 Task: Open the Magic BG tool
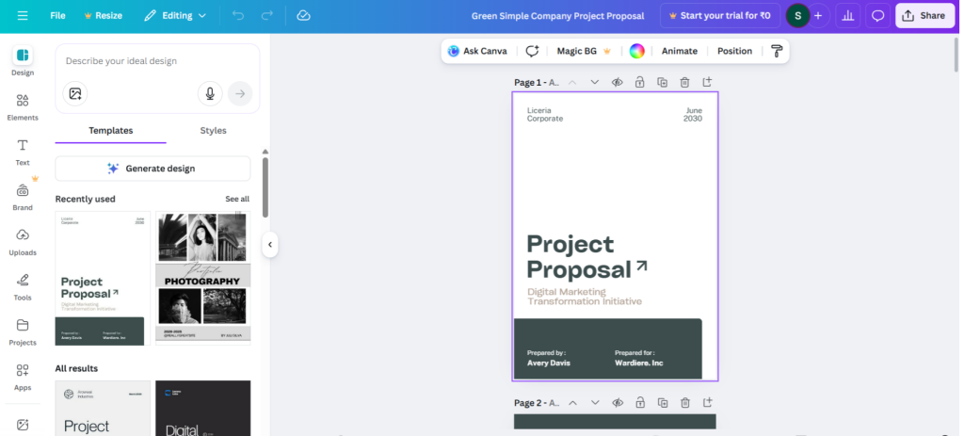pyautogui.click(x=584, y=51)
